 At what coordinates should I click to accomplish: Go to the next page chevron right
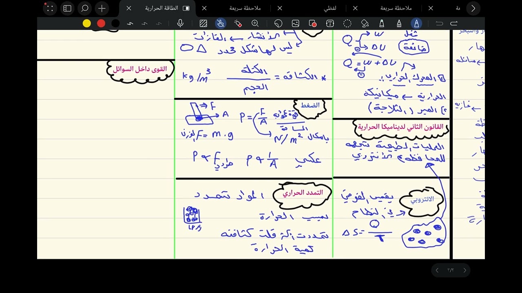pos(464,270)
